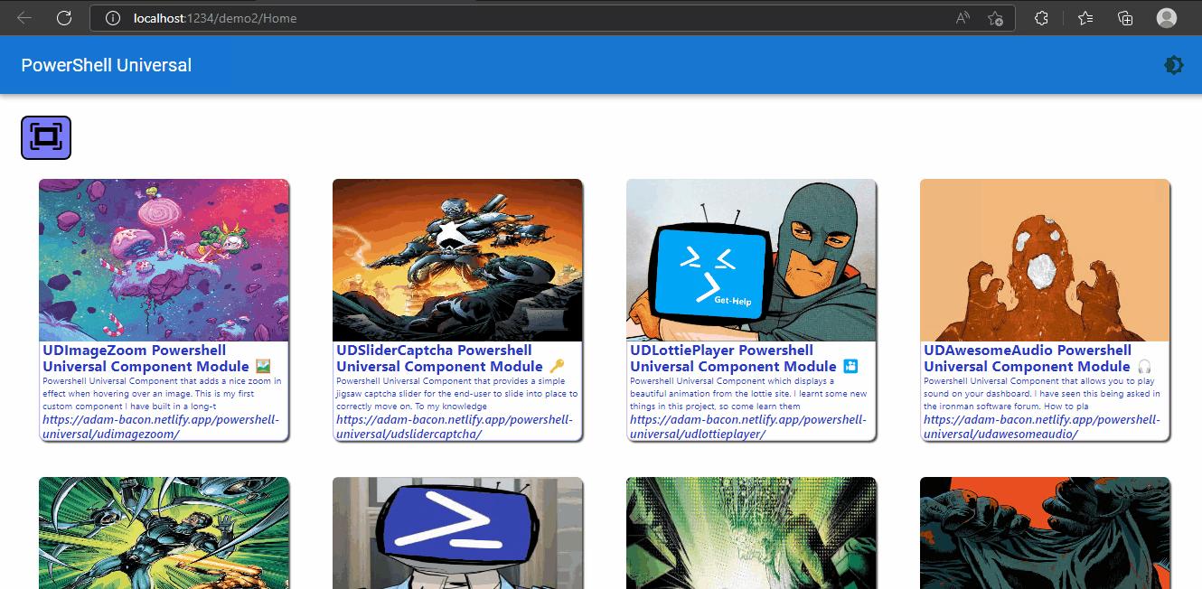Click the UDLottiePlayer description about lottie animation
1202x589 pixels.
point(748,394)
